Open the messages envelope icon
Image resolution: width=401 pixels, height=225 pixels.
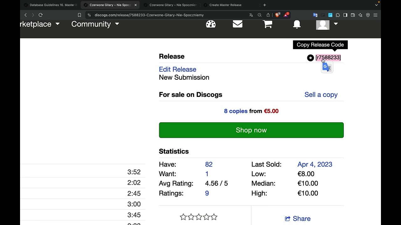[x=237, y=24]
